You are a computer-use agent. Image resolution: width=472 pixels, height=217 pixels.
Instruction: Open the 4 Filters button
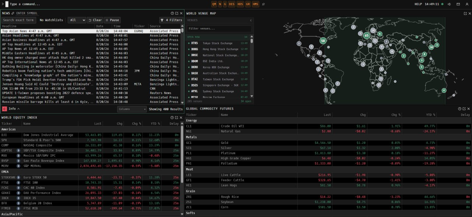tap(171, 20)
